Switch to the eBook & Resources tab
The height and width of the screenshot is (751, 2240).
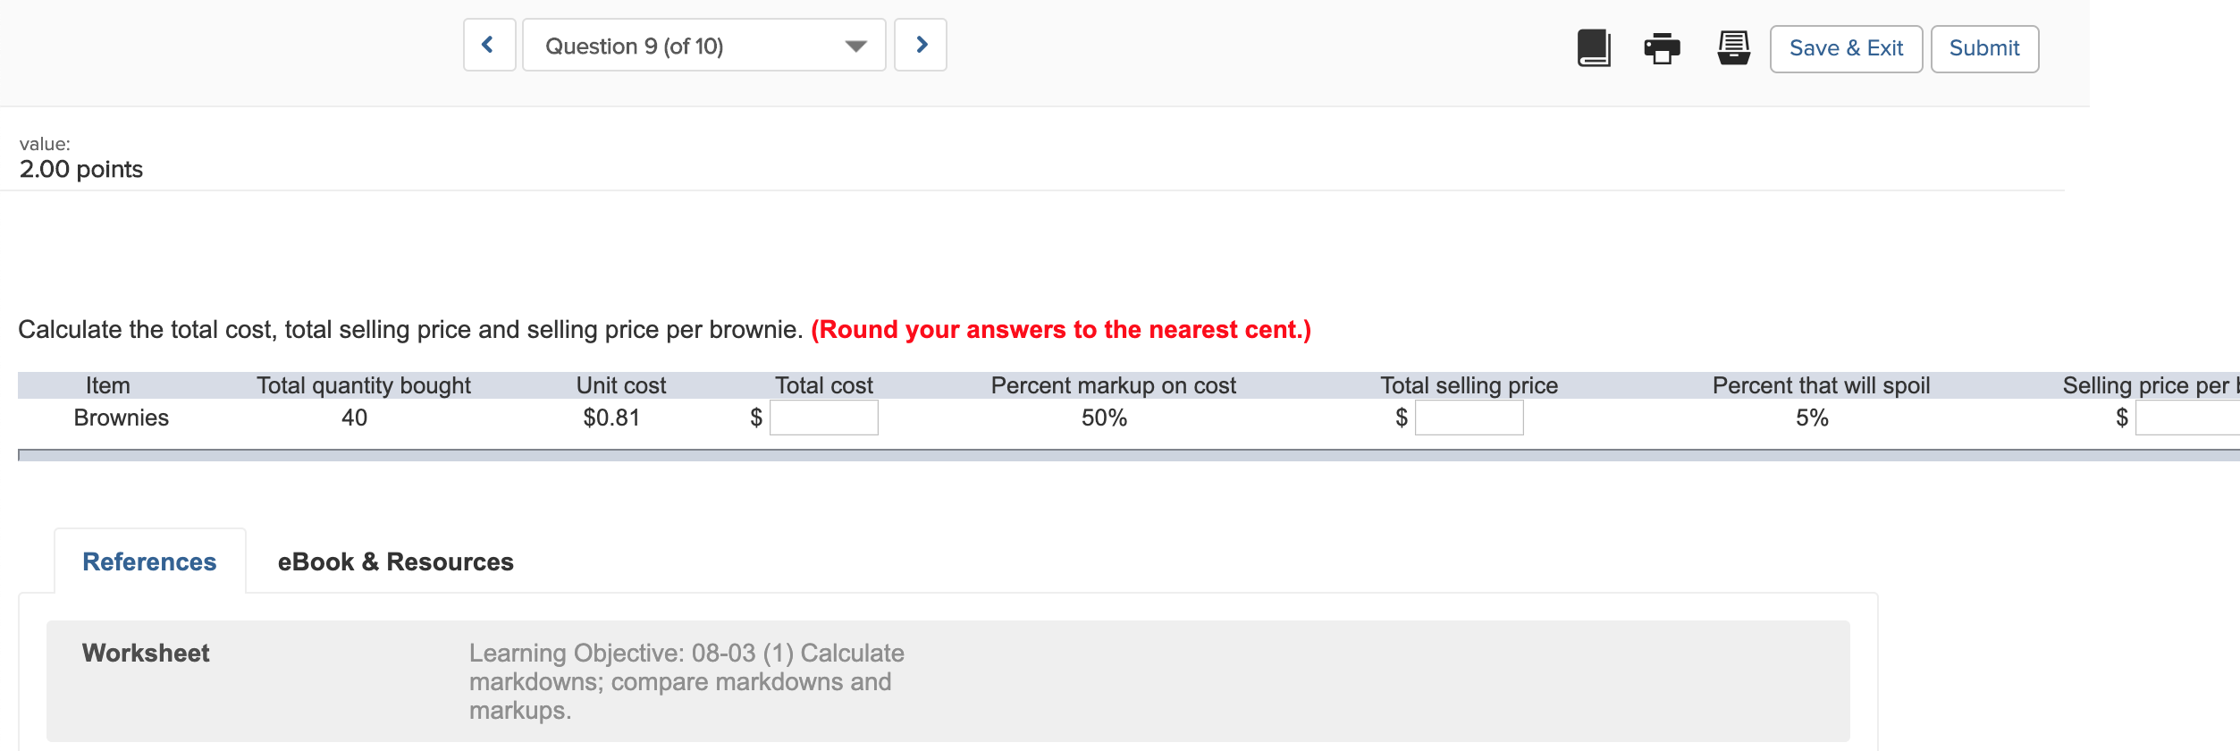(395, 561)
